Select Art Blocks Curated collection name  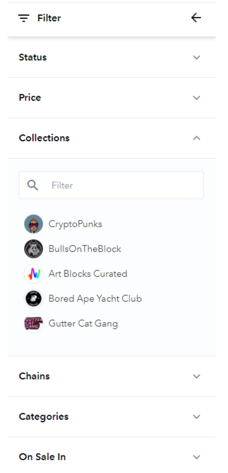pyautogui.click(x=88, y=274)
